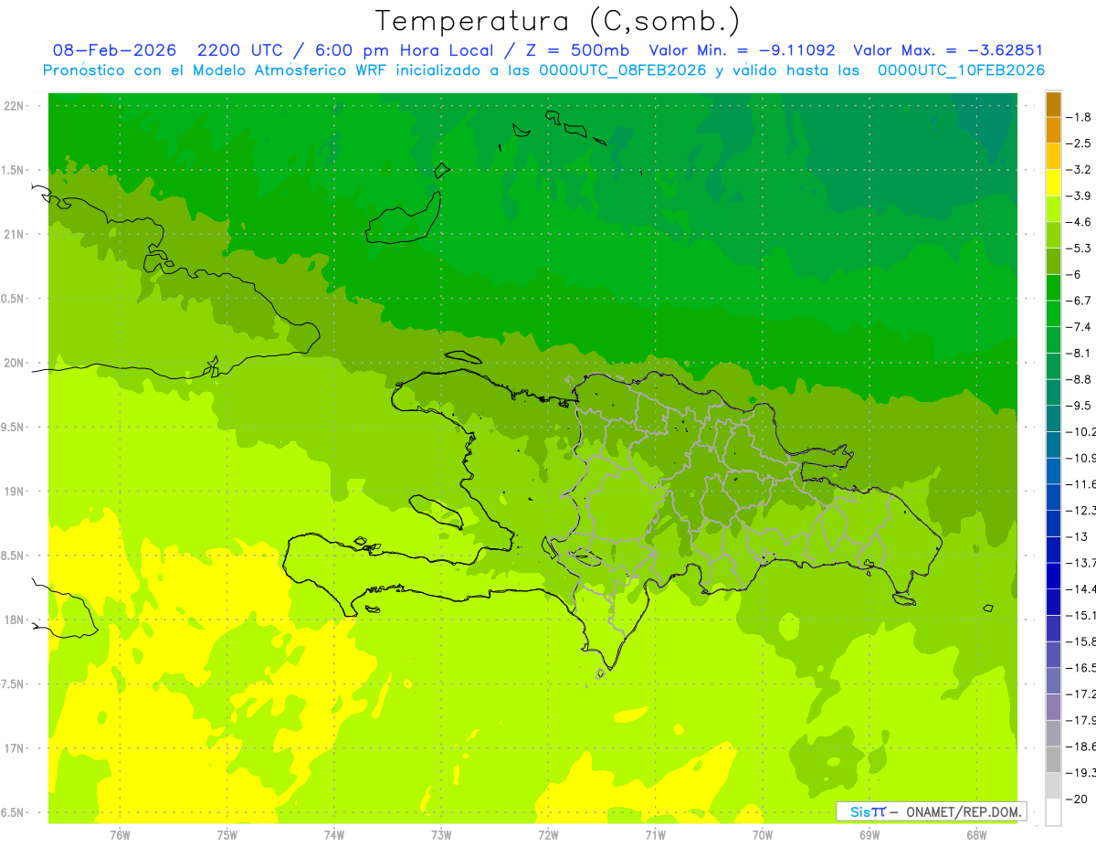
Task: Click the "-3.2" color scale value
Action: pyautogui.click(x=1078, y=169)
